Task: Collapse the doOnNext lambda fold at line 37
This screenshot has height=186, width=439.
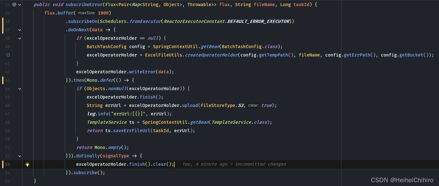Action: pyautogui.click(x=20, y=30)
